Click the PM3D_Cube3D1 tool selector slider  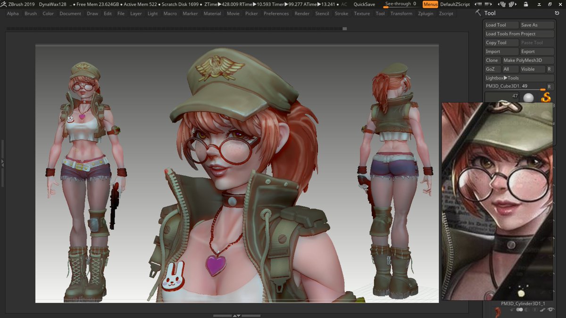click(515, 87)
